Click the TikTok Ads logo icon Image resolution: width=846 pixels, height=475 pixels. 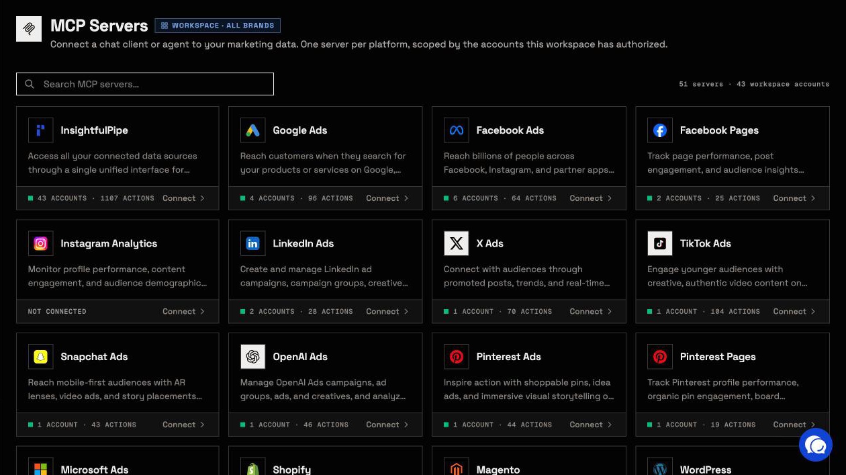[659, 243]
